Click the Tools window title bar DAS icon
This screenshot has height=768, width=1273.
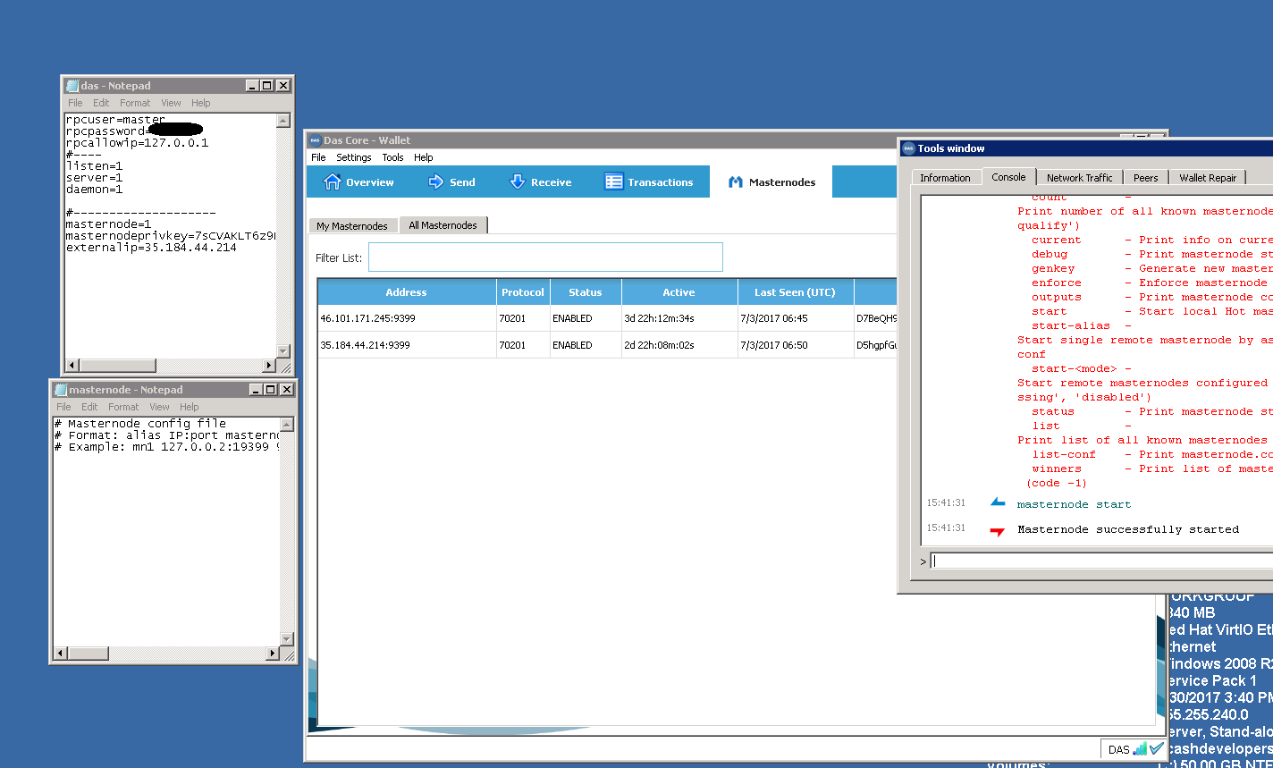(x=909, y=148)
